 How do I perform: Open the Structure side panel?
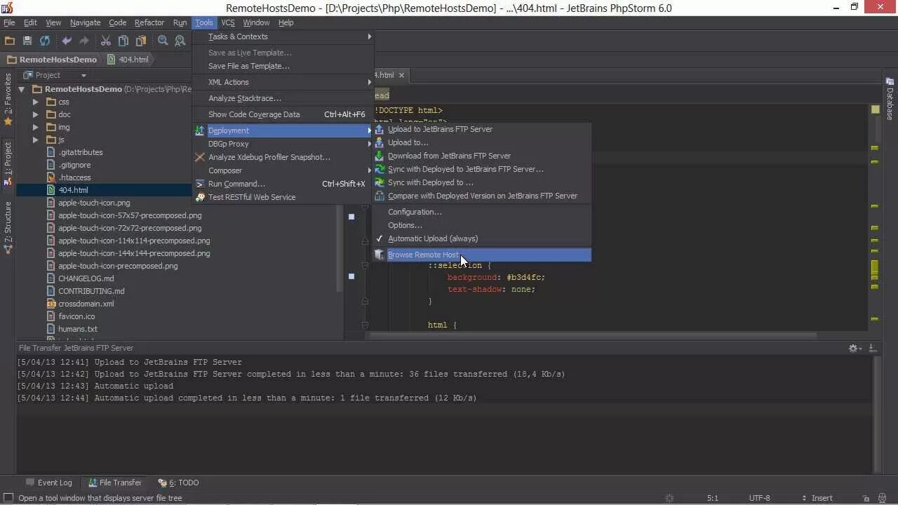click(x=8, y=227)
